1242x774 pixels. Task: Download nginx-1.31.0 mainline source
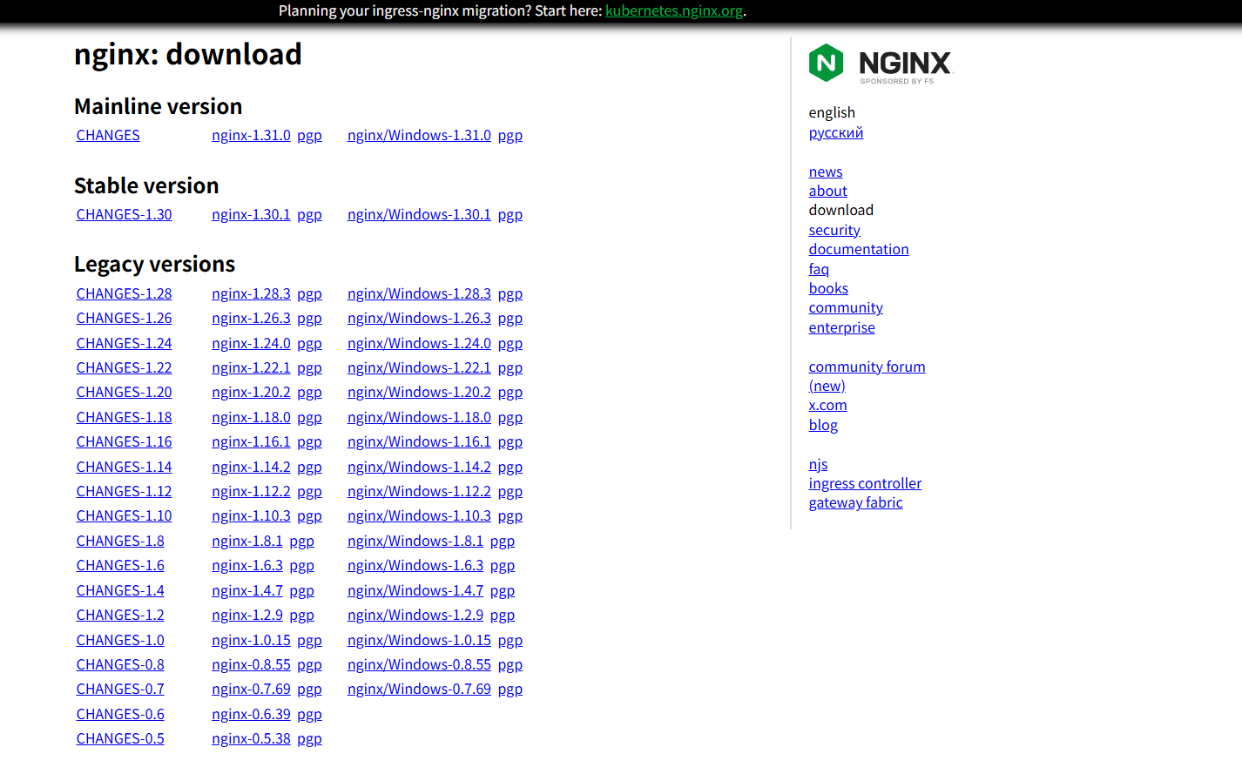coord(251,135)
